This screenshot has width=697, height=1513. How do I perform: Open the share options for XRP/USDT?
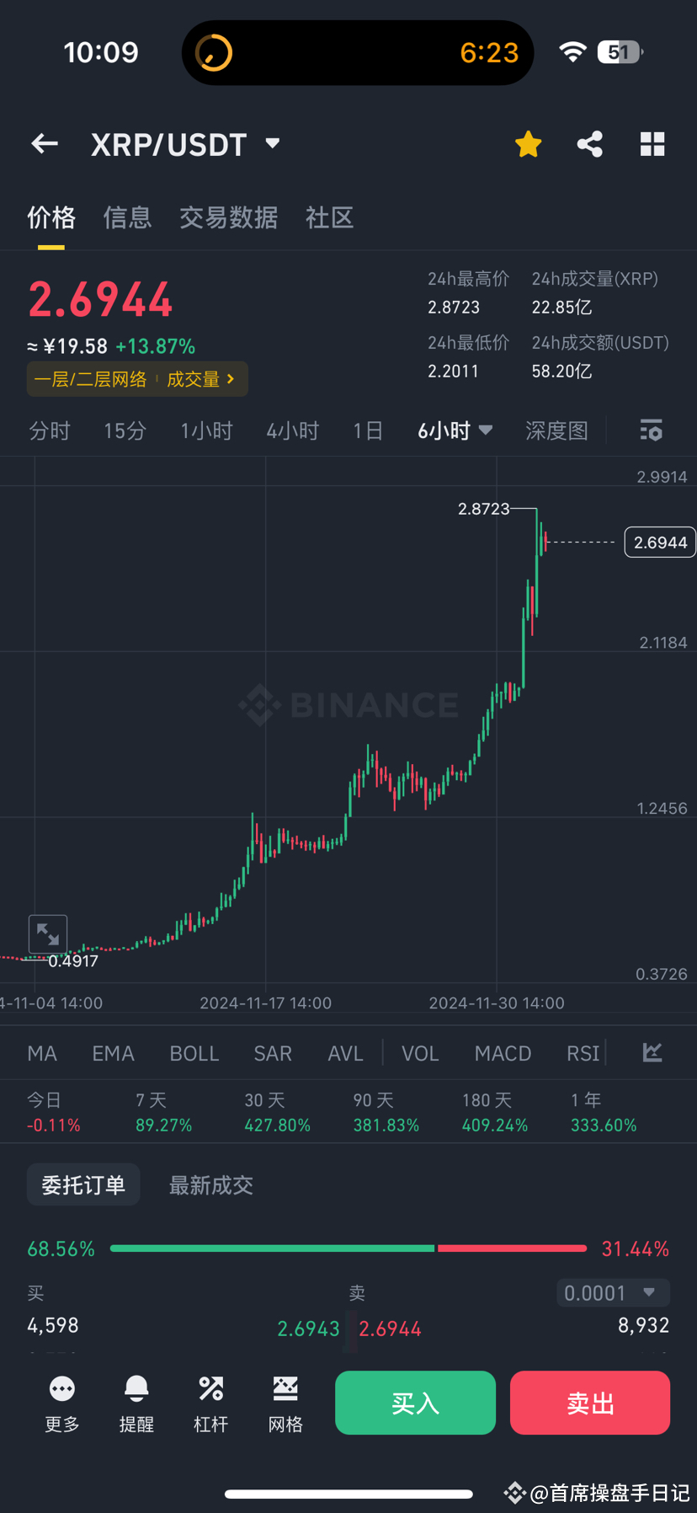coord(589,143)
